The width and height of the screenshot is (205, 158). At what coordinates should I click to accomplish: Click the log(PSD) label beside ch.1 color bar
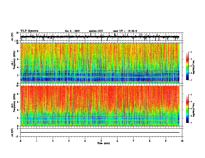pos(194,67)
